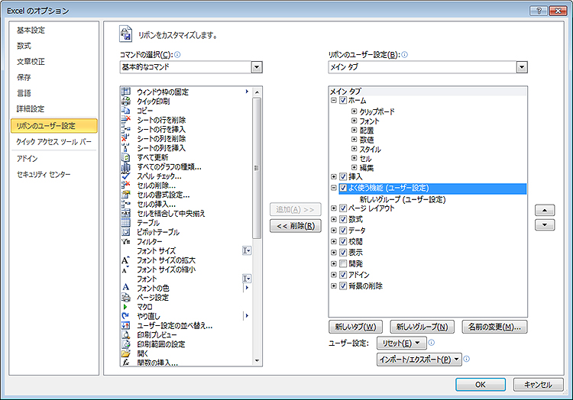Screen dimensions: 573x400
Task: Select the マクロ green play icon
Action: 126,307
